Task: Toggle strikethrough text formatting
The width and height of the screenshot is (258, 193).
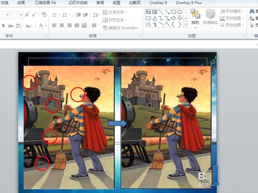Action: (x=11, y=25)
